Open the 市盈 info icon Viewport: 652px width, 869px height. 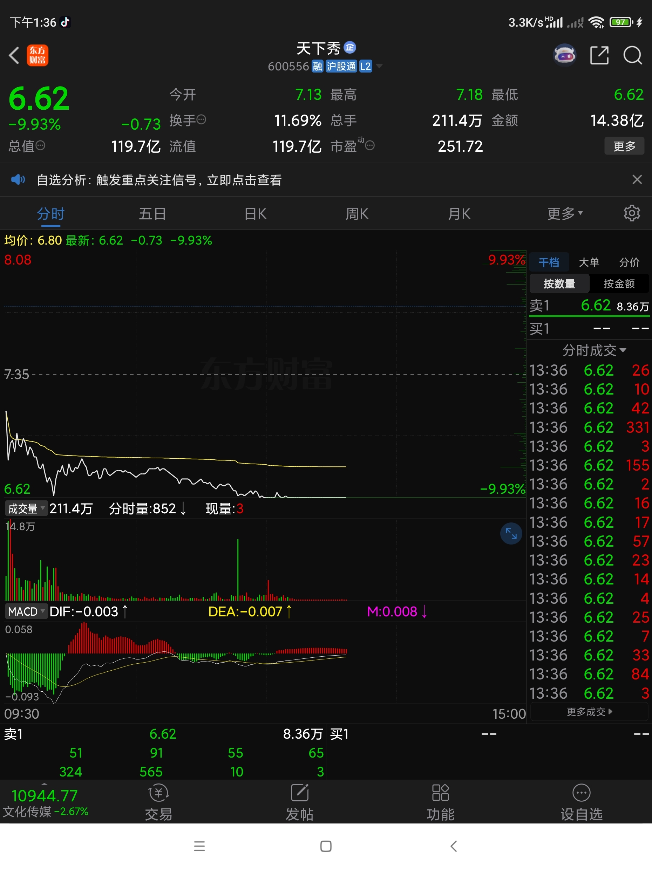[x=370, y=146]
